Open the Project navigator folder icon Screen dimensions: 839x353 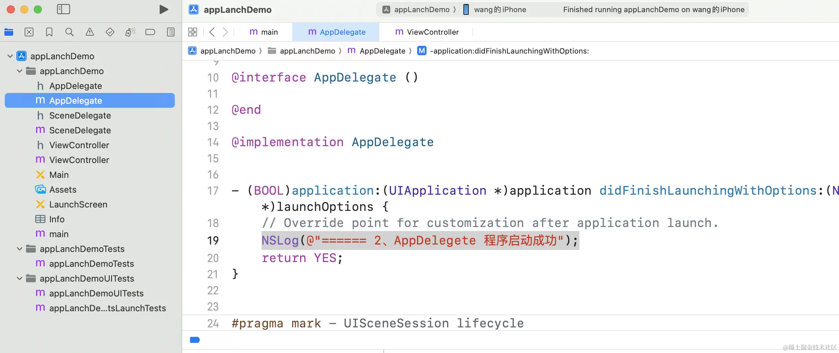pos(9,32)
